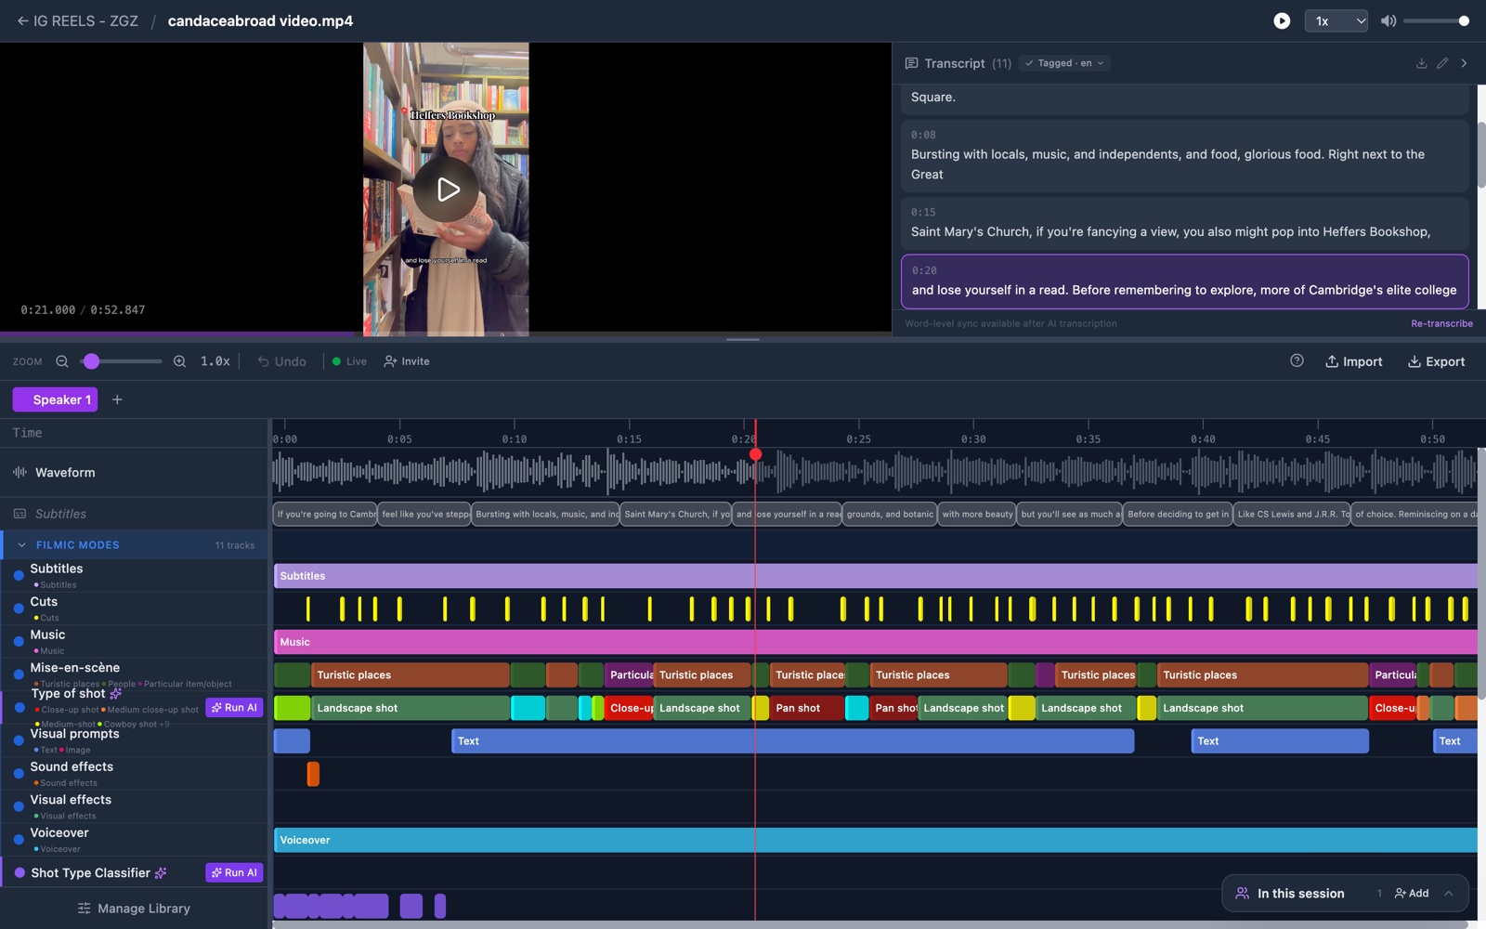1486x929 pixels.
Task: Toggle the Subtitles track blue dot
Action: click(x=19, y=576)
